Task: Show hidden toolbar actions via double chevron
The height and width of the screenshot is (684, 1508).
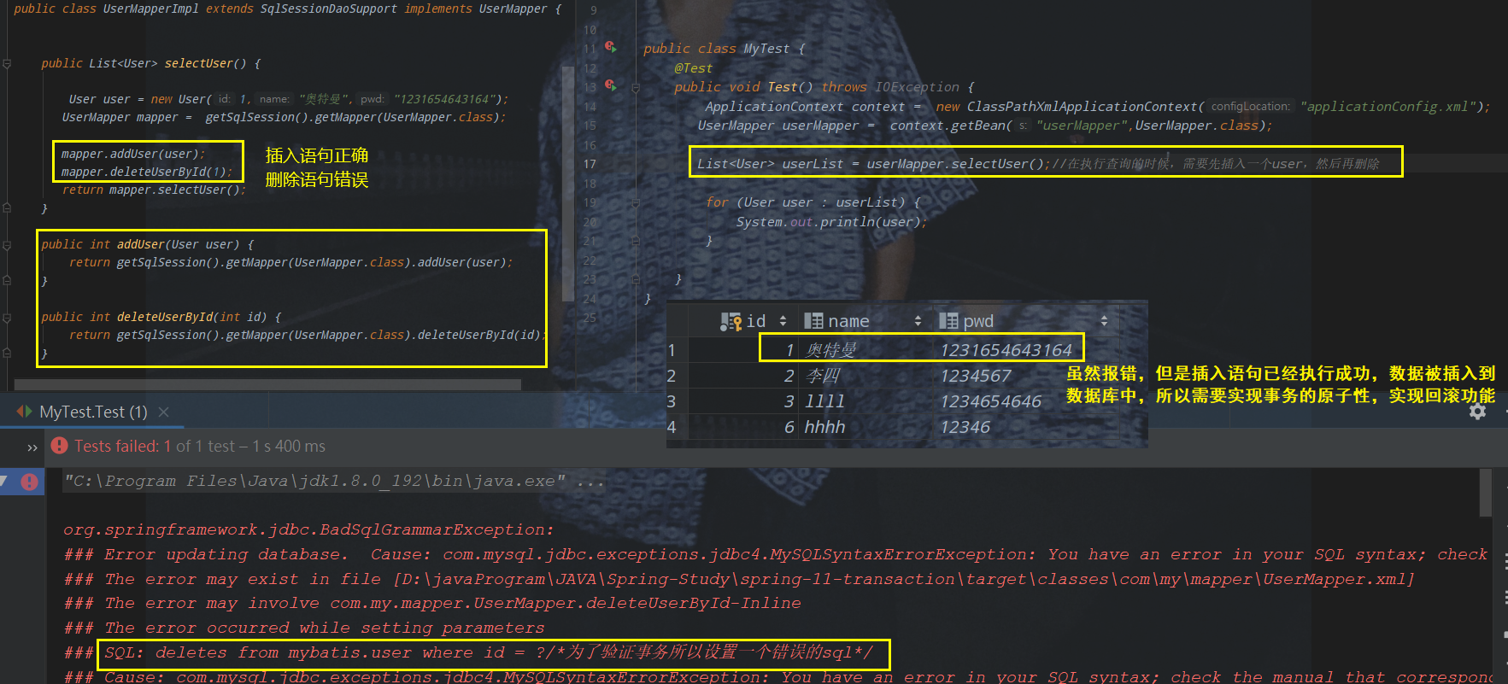Action: 32,447
